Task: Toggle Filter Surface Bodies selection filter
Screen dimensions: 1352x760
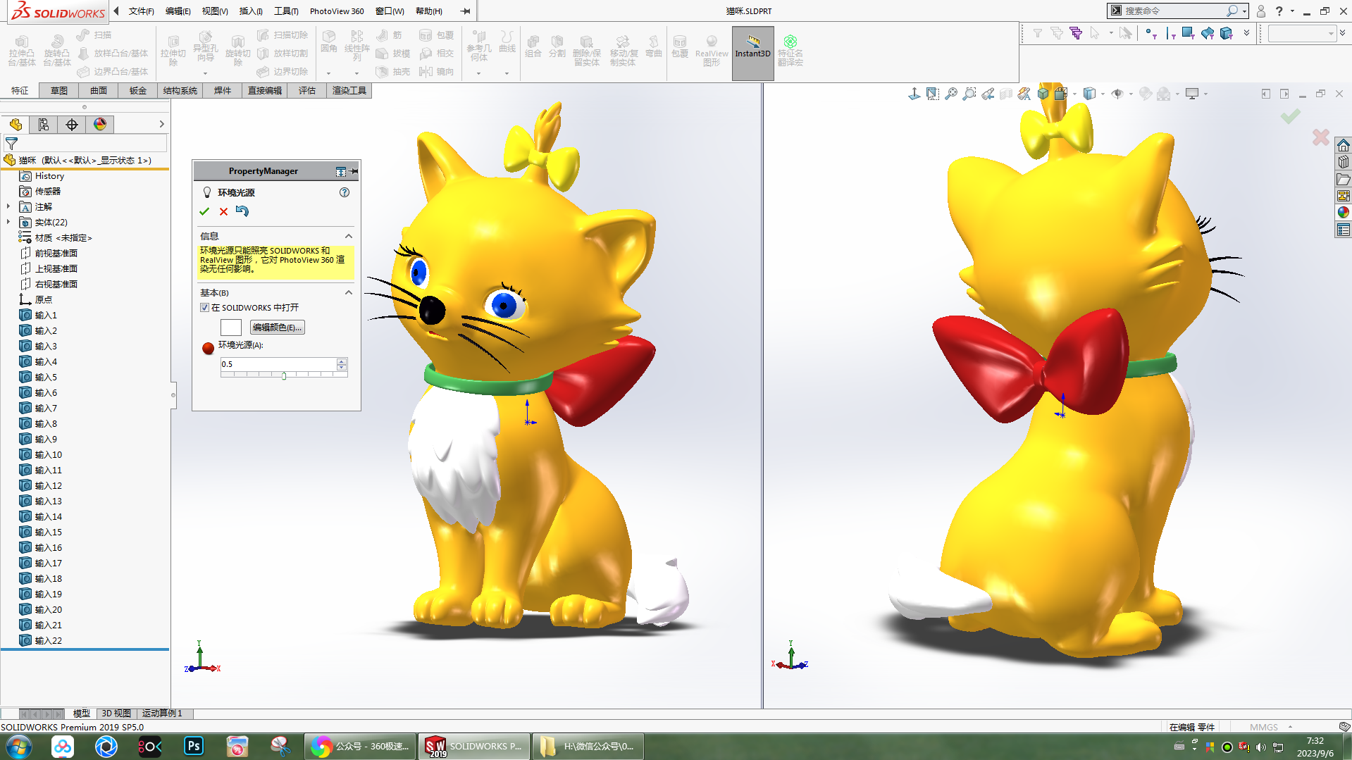Action: 1207,33
